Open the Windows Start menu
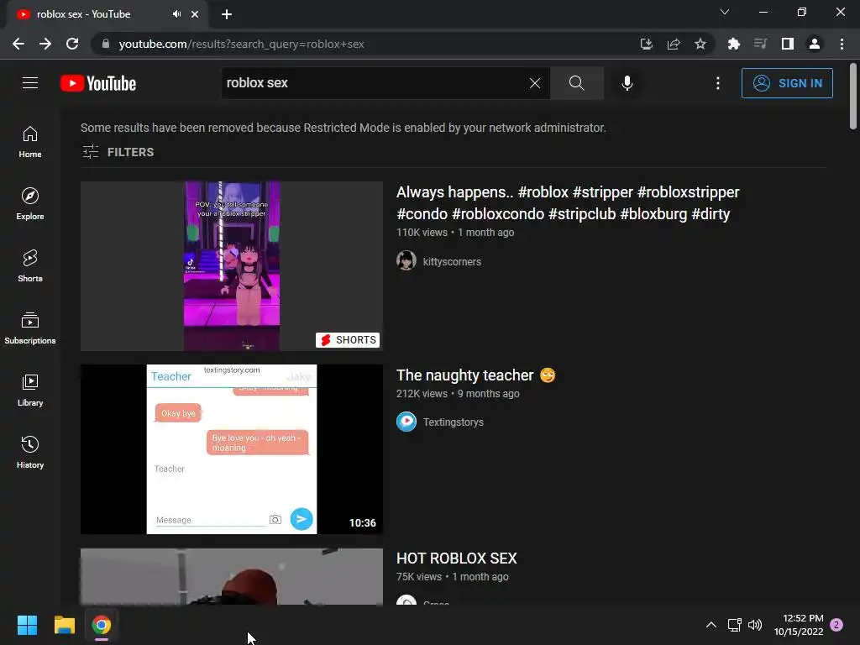This screenshot has height=645, width=860. [x=27, y=625]
